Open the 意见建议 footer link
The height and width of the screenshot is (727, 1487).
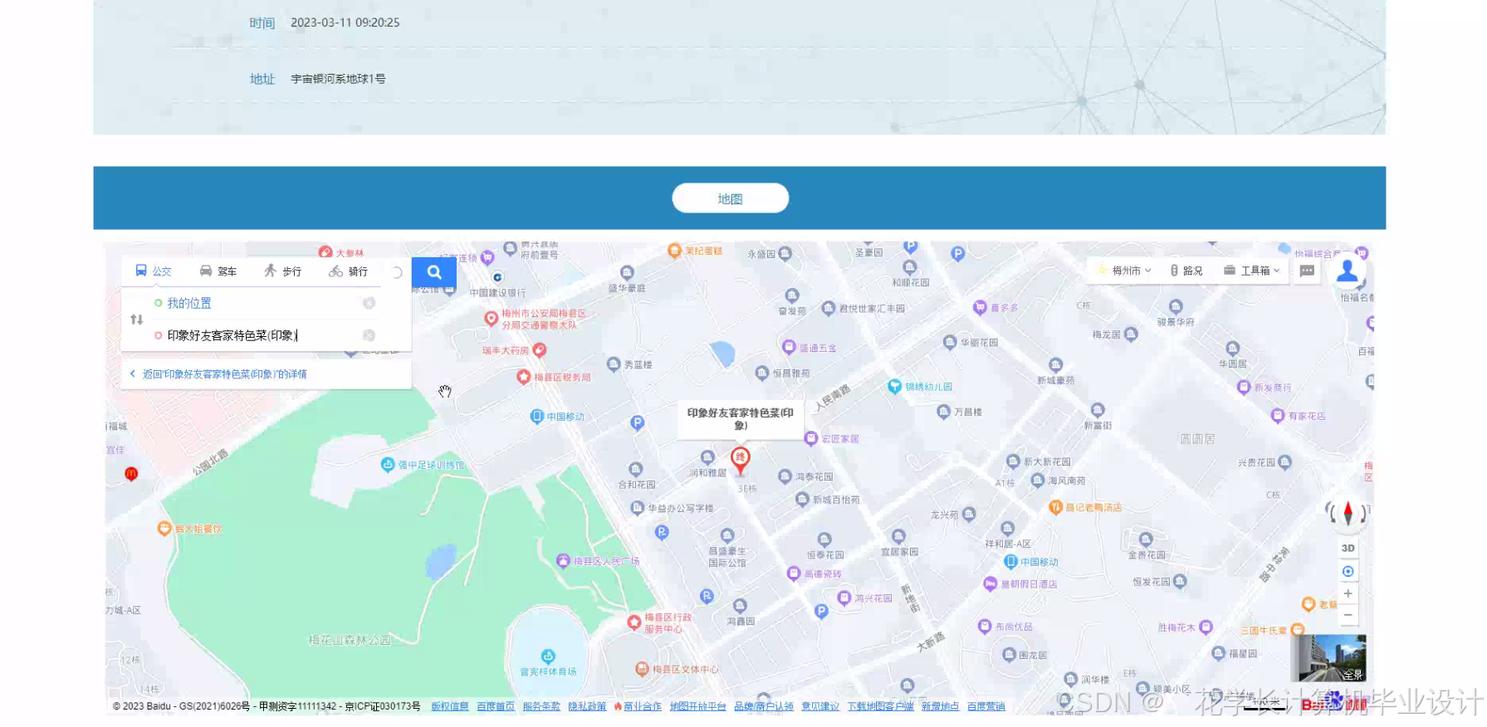tap(820, 706)
